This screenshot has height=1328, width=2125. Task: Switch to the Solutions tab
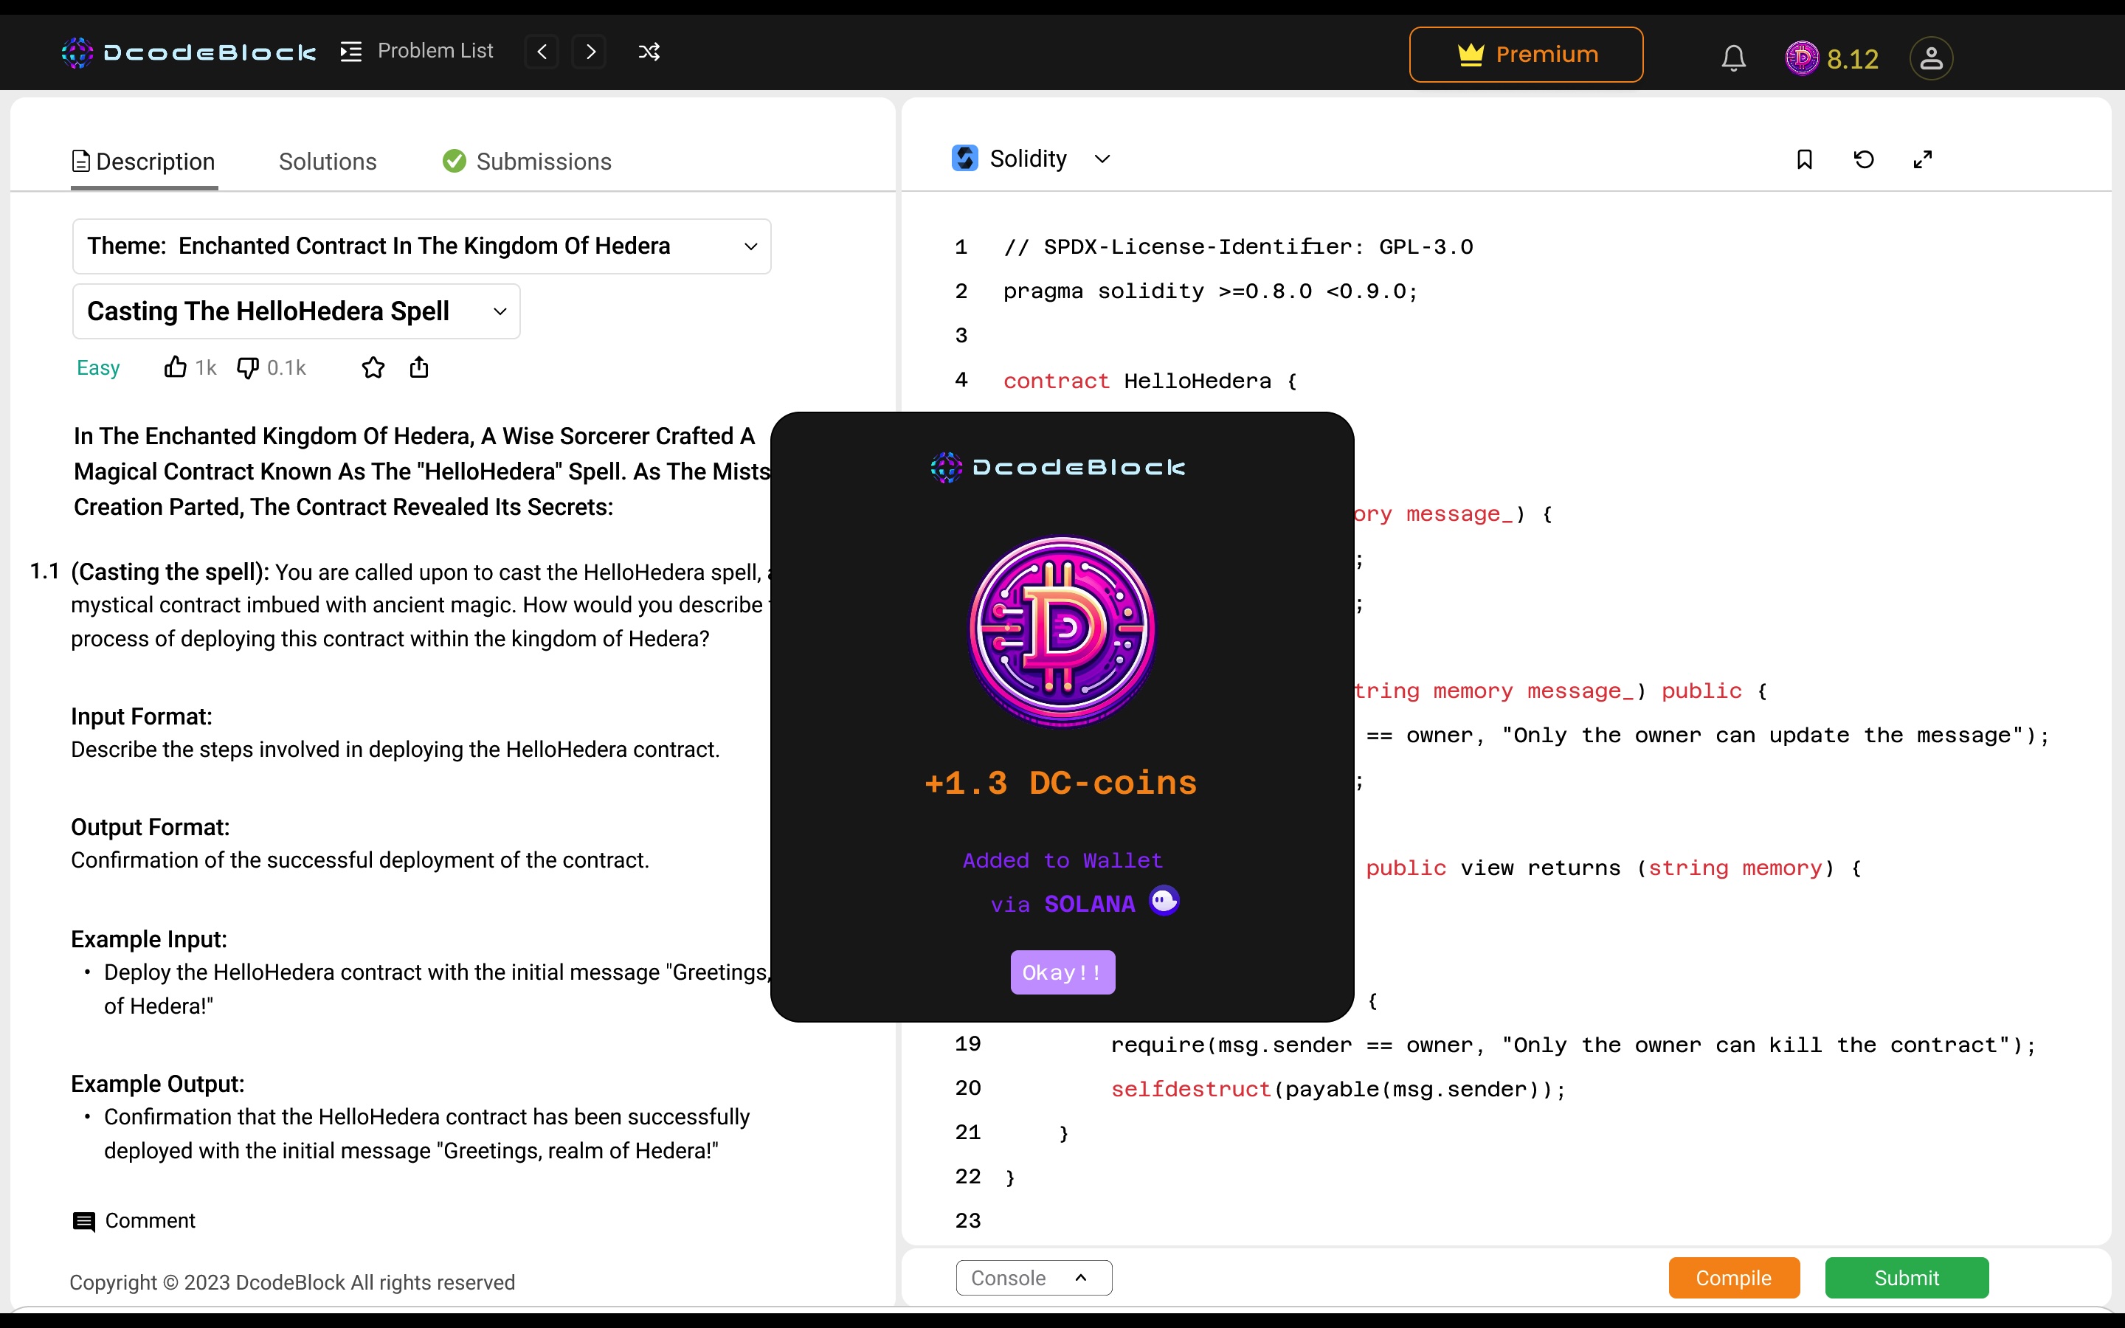tap(328, 162)
